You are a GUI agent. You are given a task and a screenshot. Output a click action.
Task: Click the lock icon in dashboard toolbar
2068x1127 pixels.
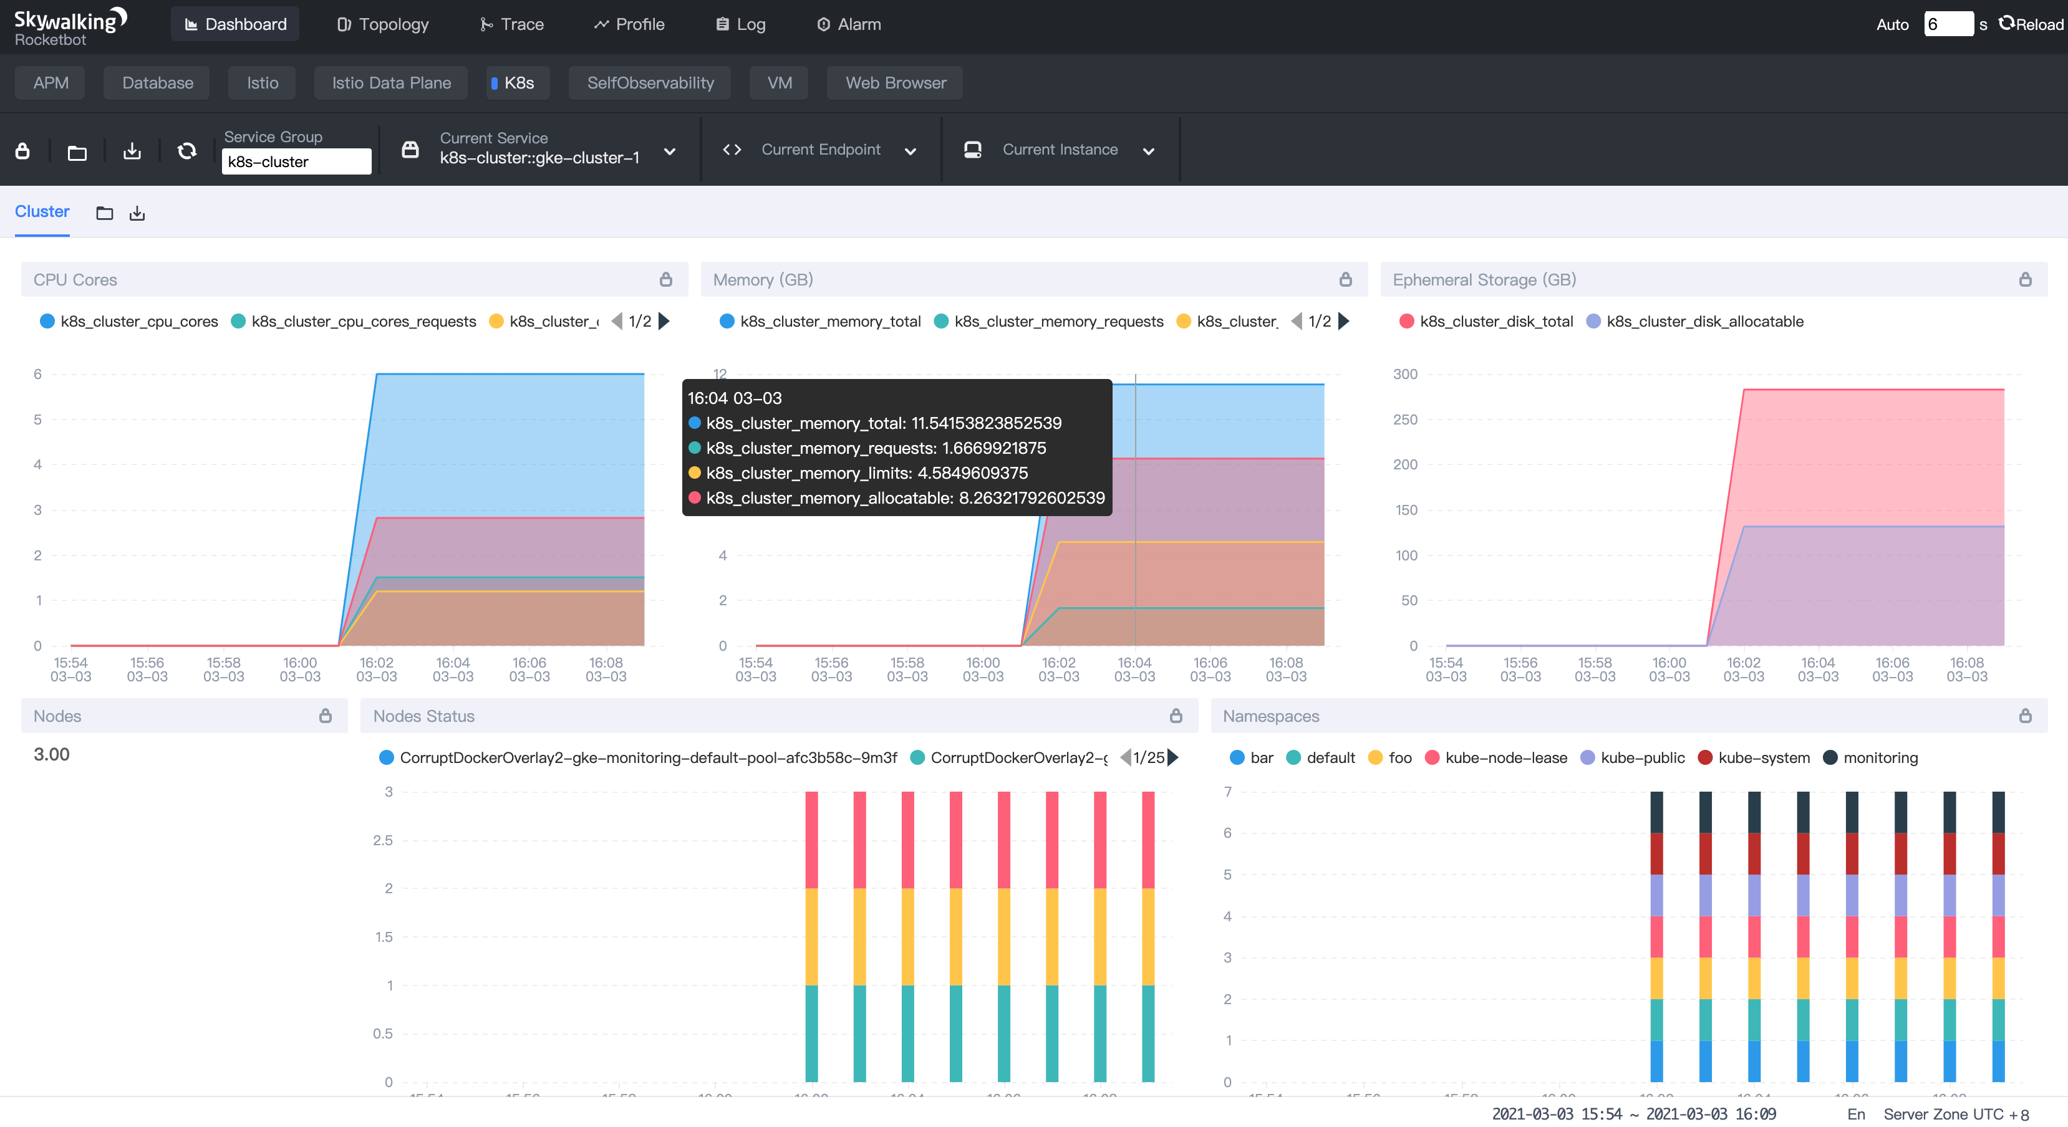point(22,150)
